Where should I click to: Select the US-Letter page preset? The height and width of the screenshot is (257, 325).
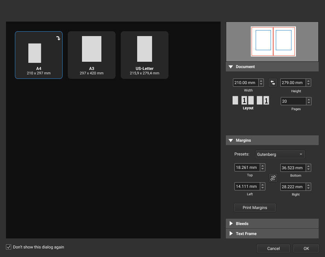pos(145,55)
